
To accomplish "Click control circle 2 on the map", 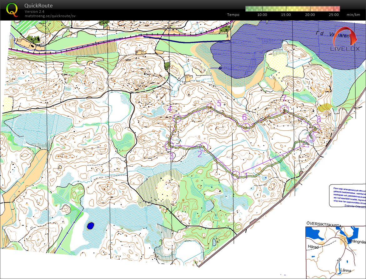I will 204,147.
